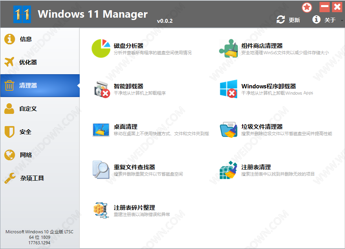Go to the 安全 sidebar tab
This screenshot has height=249, width=345.
tap(26, 132)
